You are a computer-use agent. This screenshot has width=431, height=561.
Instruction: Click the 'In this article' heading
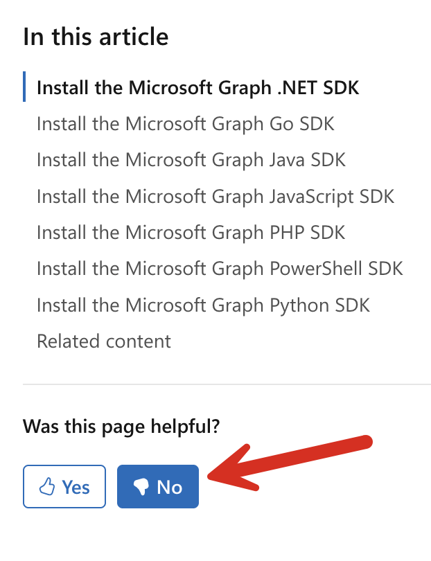96,36
